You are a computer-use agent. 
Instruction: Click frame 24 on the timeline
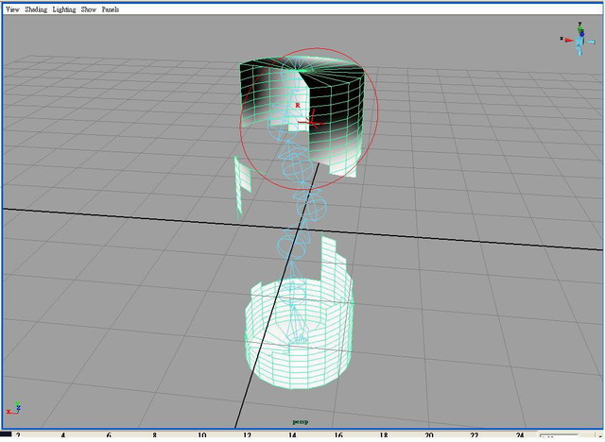click(520, 435)
